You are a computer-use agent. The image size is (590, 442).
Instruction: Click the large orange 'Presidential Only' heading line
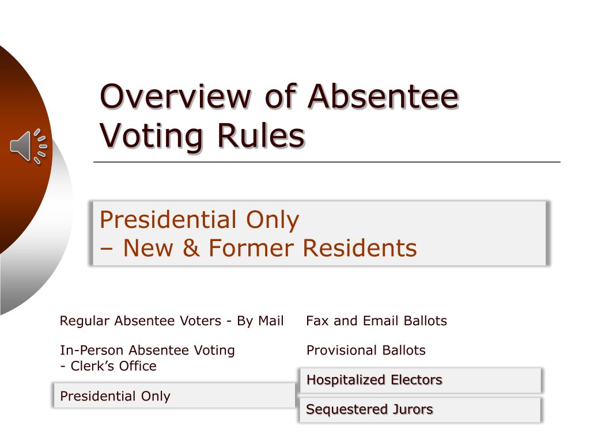199,220
